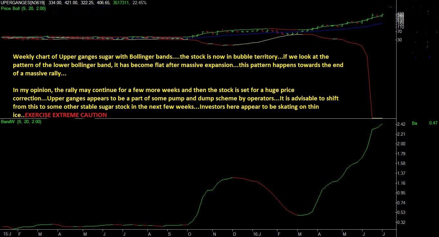Click the 70 tick on price scale

(x=399, y=32)
